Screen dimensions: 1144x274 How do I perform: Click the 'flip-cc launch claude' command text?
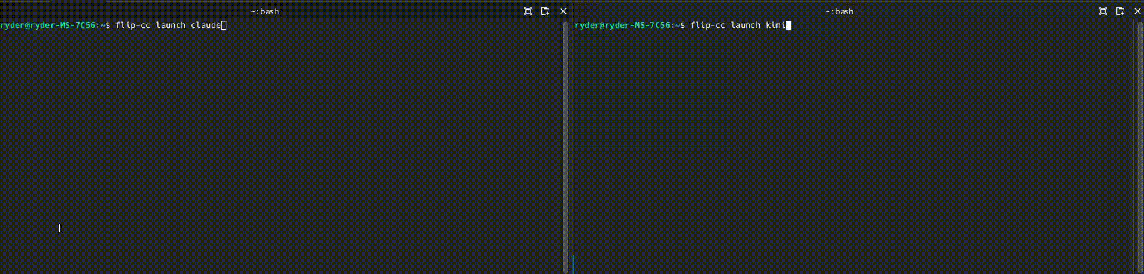[168, 26]
